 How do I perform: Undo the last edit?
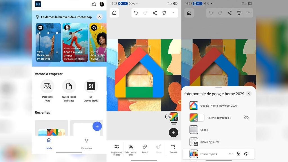[x=136, y=13]
